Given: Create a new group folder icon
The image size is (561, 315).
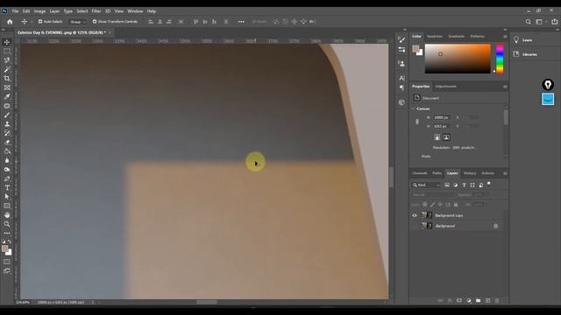Looking at the screenshot, I should click(479, 301).
